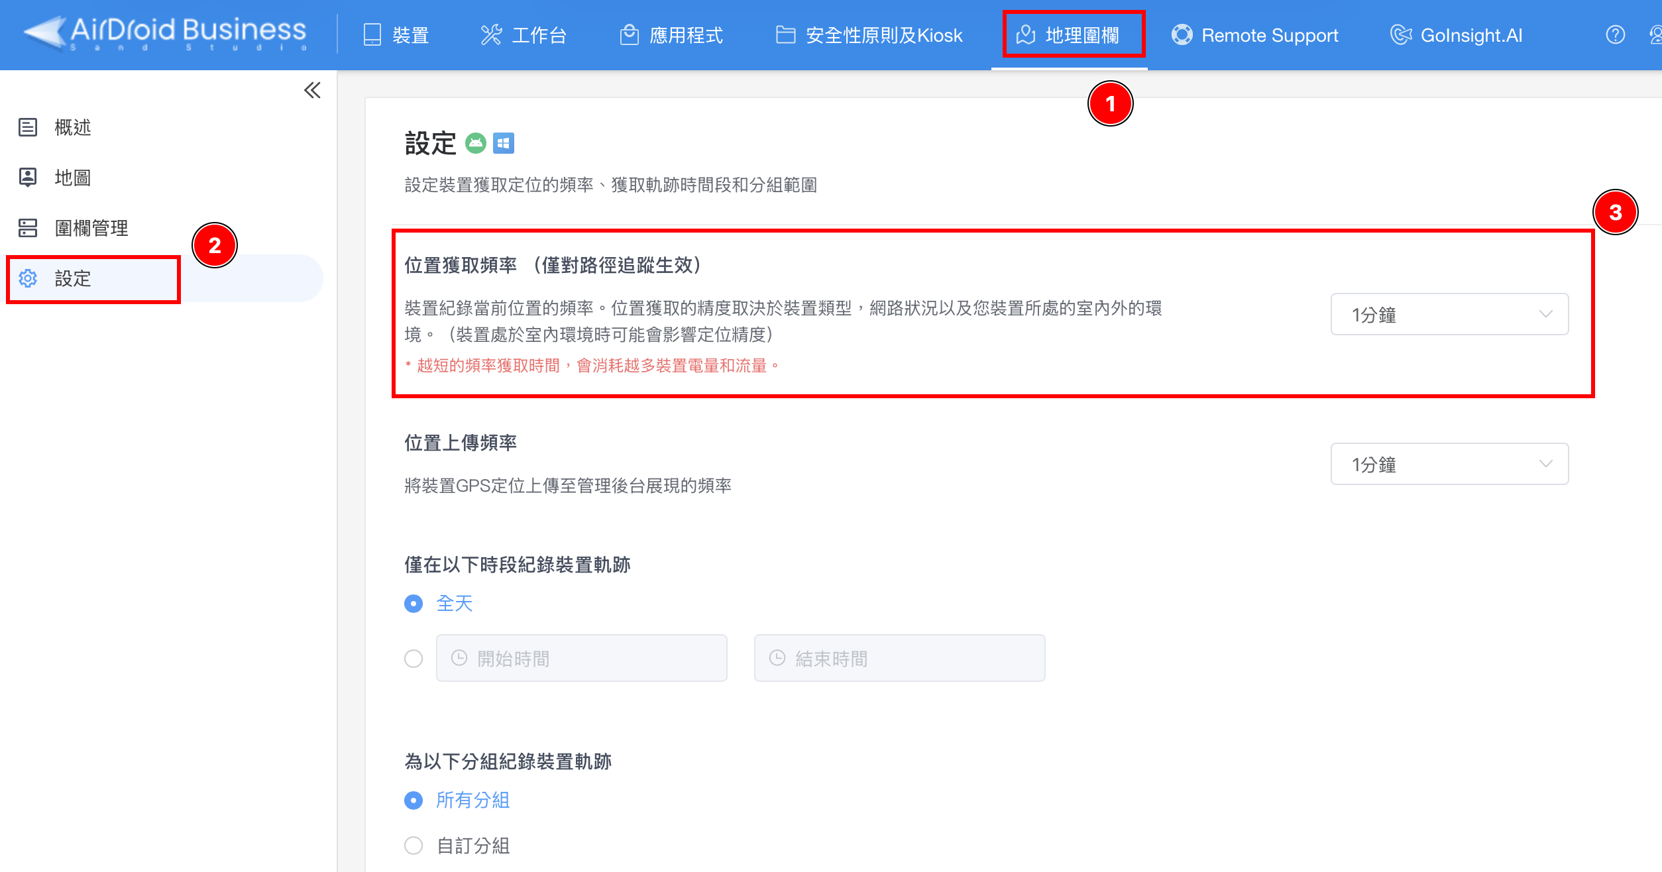The image size is (1662, 872).
Task: Select the custom time range radio button
Action: click(414, 659)
